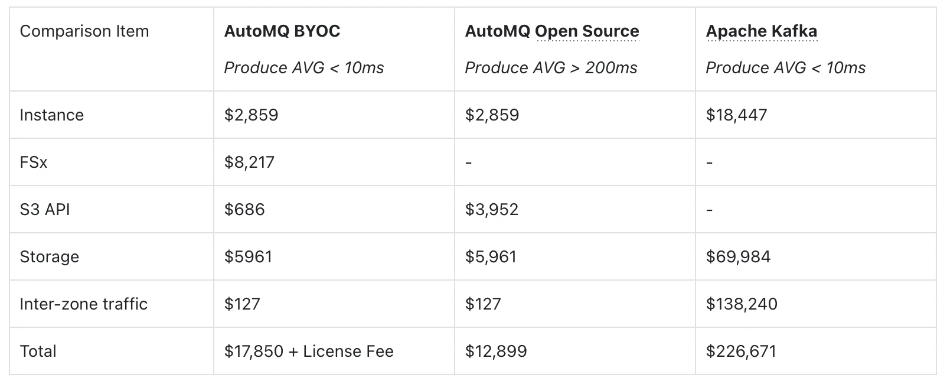Select the $18,447 Apache Kafka instance cost
Image resolution: width=947 pixels, height=384 pixels.
[736, 115]
